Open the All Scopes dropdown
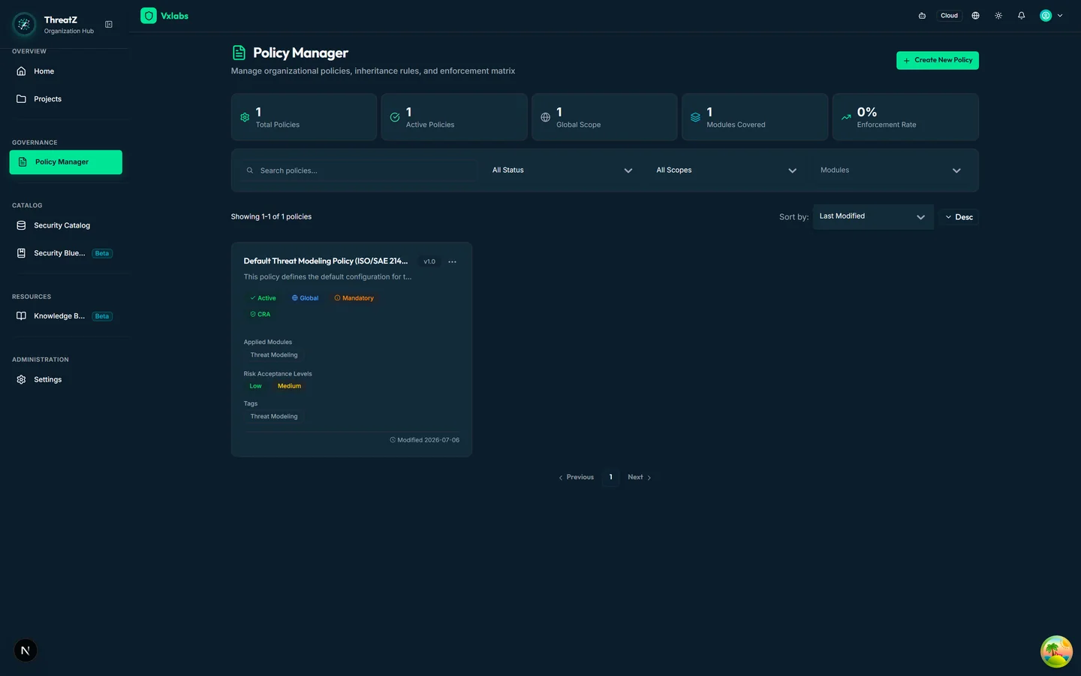The width and height of the screenshot is (1081, 676). (727, 171)
